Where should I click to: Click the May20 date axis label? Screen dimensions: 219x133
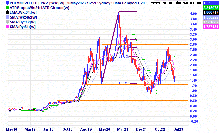click(x=105, y=129)
